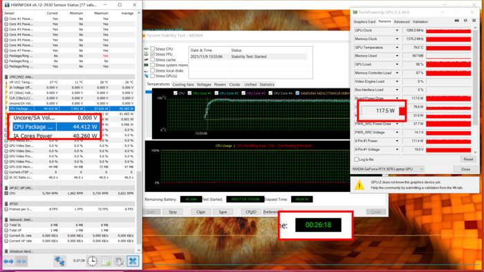484x272 pixels.
Task: Open GPU-Z hamburger menu icon
Action: tap(474, 21)
